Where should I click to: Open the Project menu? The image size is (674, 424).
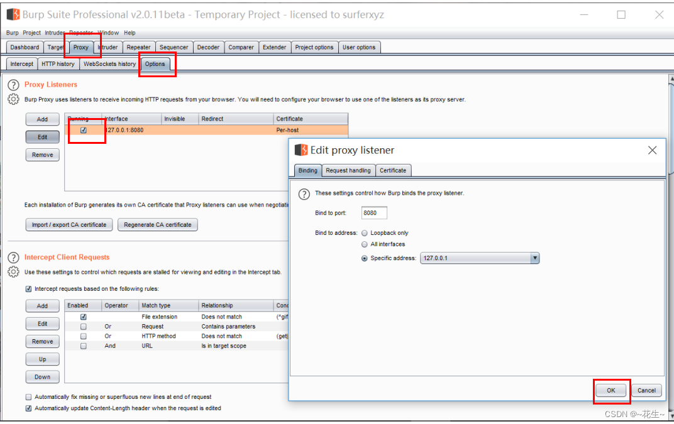[x=32, y=33]
